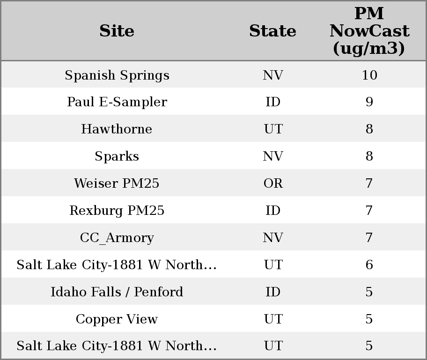The height and width of the screenshot is (360, 427).
Task: Click the State column header
Action: tap(272, 31)
